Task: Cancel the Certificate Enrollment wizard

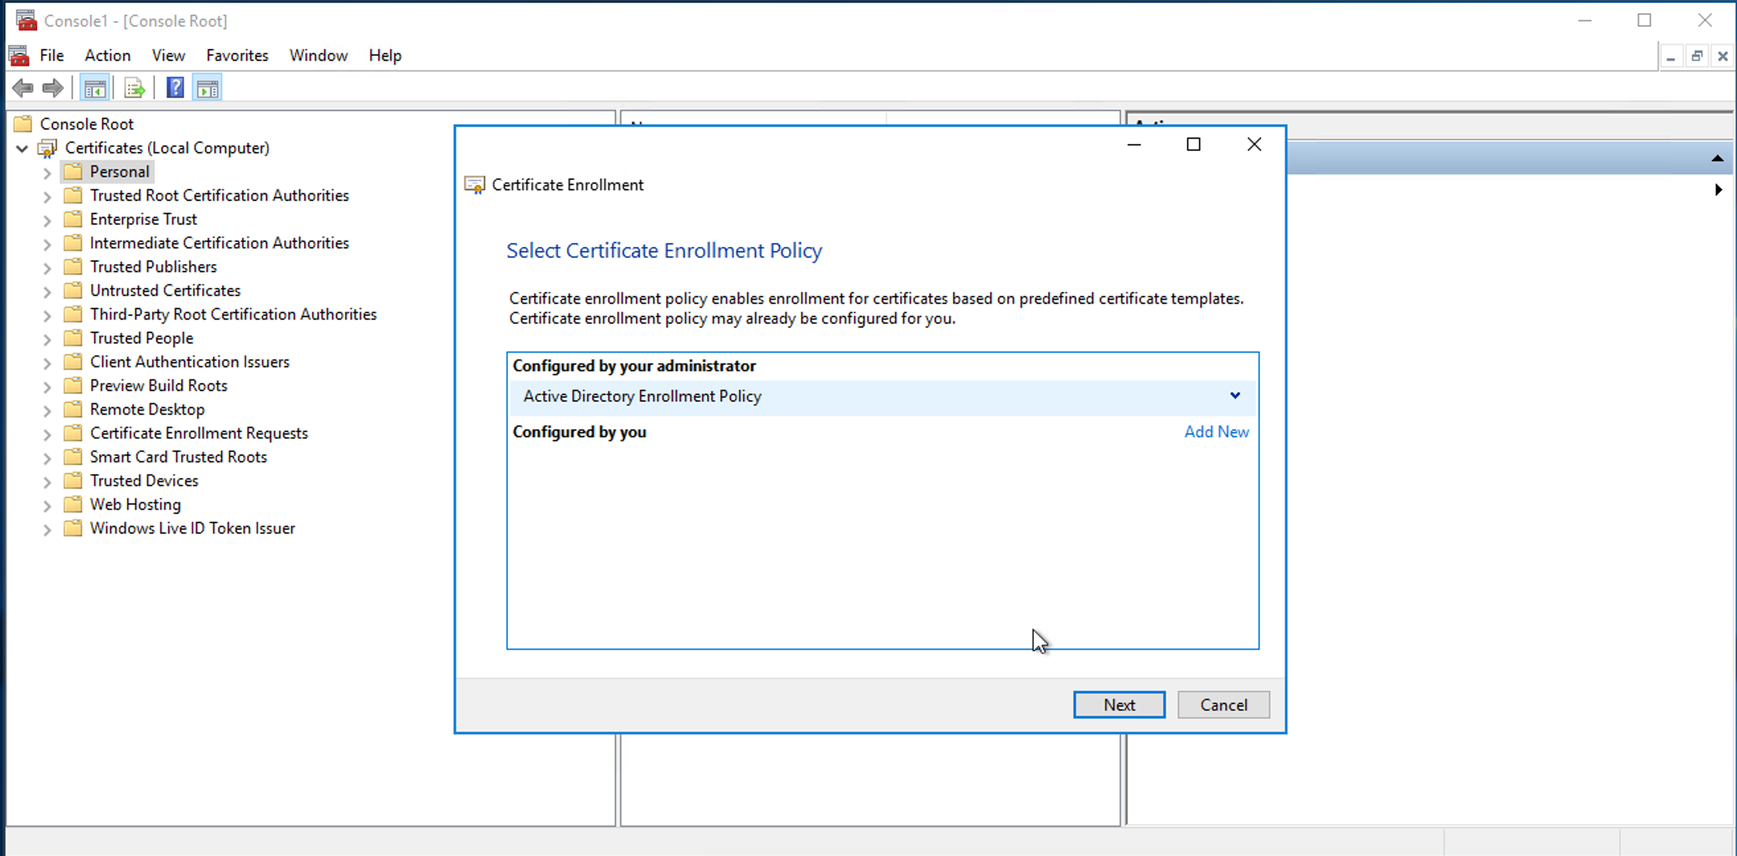Action: point(1223,704)
